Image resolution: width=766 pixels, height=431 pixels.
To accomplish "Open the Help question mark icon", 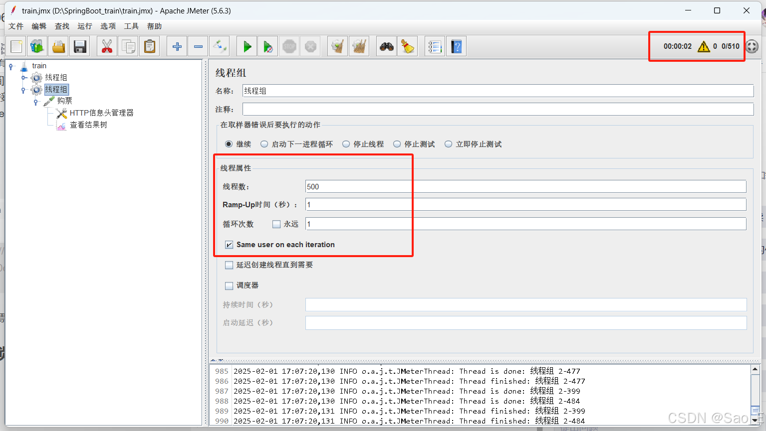I will coord(456,46).
